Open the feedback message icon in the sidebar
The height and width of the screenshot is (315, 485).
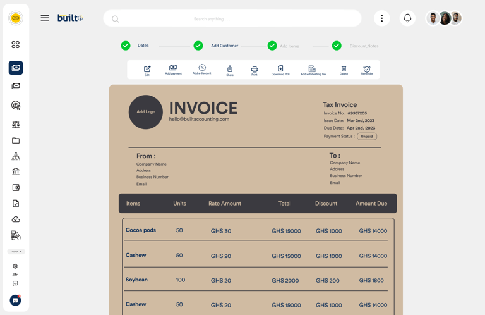(15, 283)
